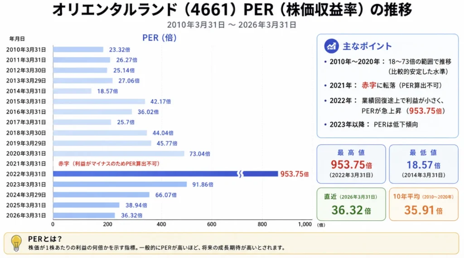Image resolution: width=464 pixels, height=258 pixels.
Task: Click the 45.77倍 value label
Action: (167, 143)
